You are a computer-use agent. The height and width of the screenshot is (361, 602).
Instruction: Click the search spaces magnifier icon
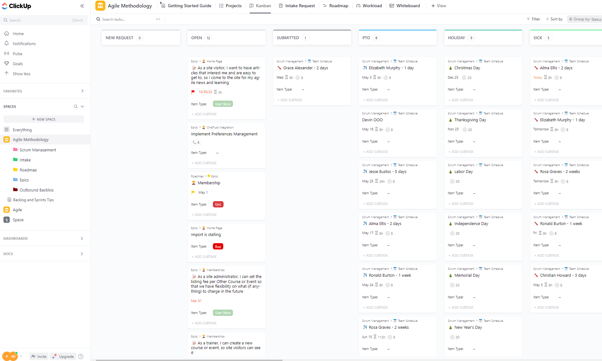click(x=76, y=107)
